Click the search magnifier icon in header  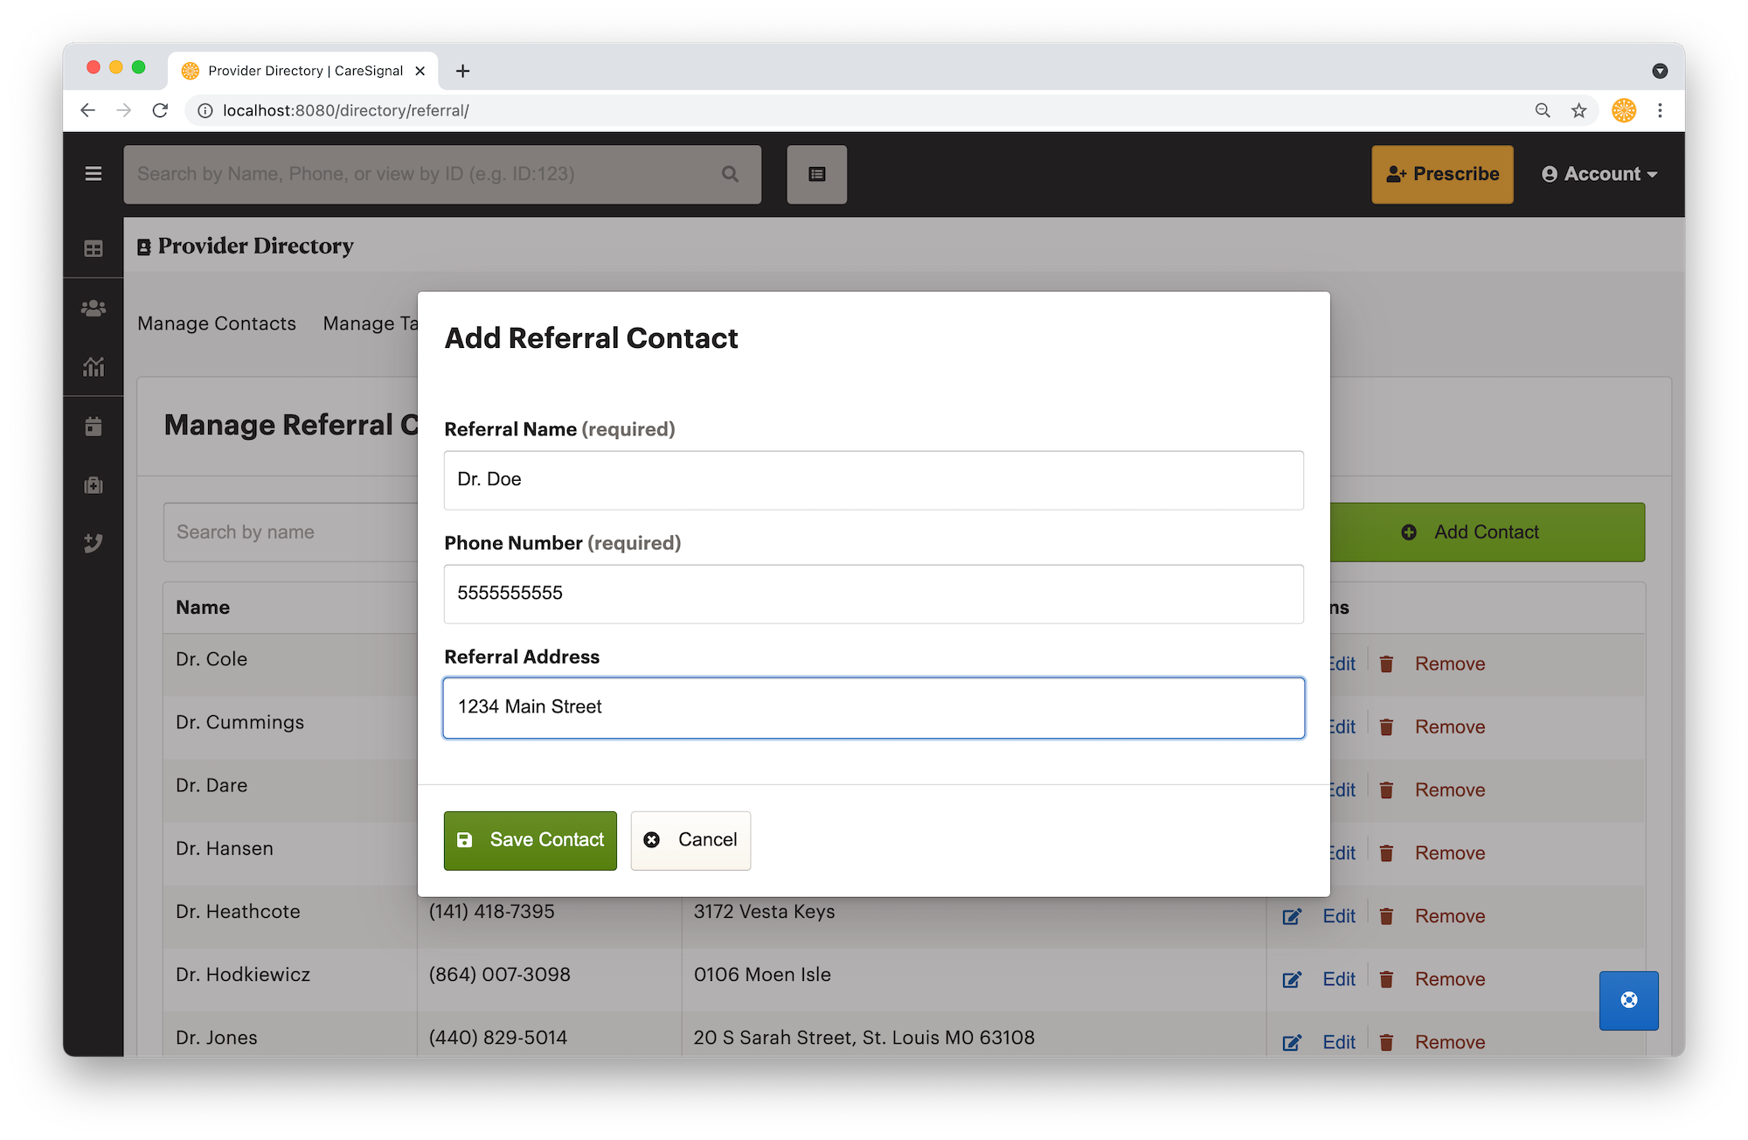[731, 174]
